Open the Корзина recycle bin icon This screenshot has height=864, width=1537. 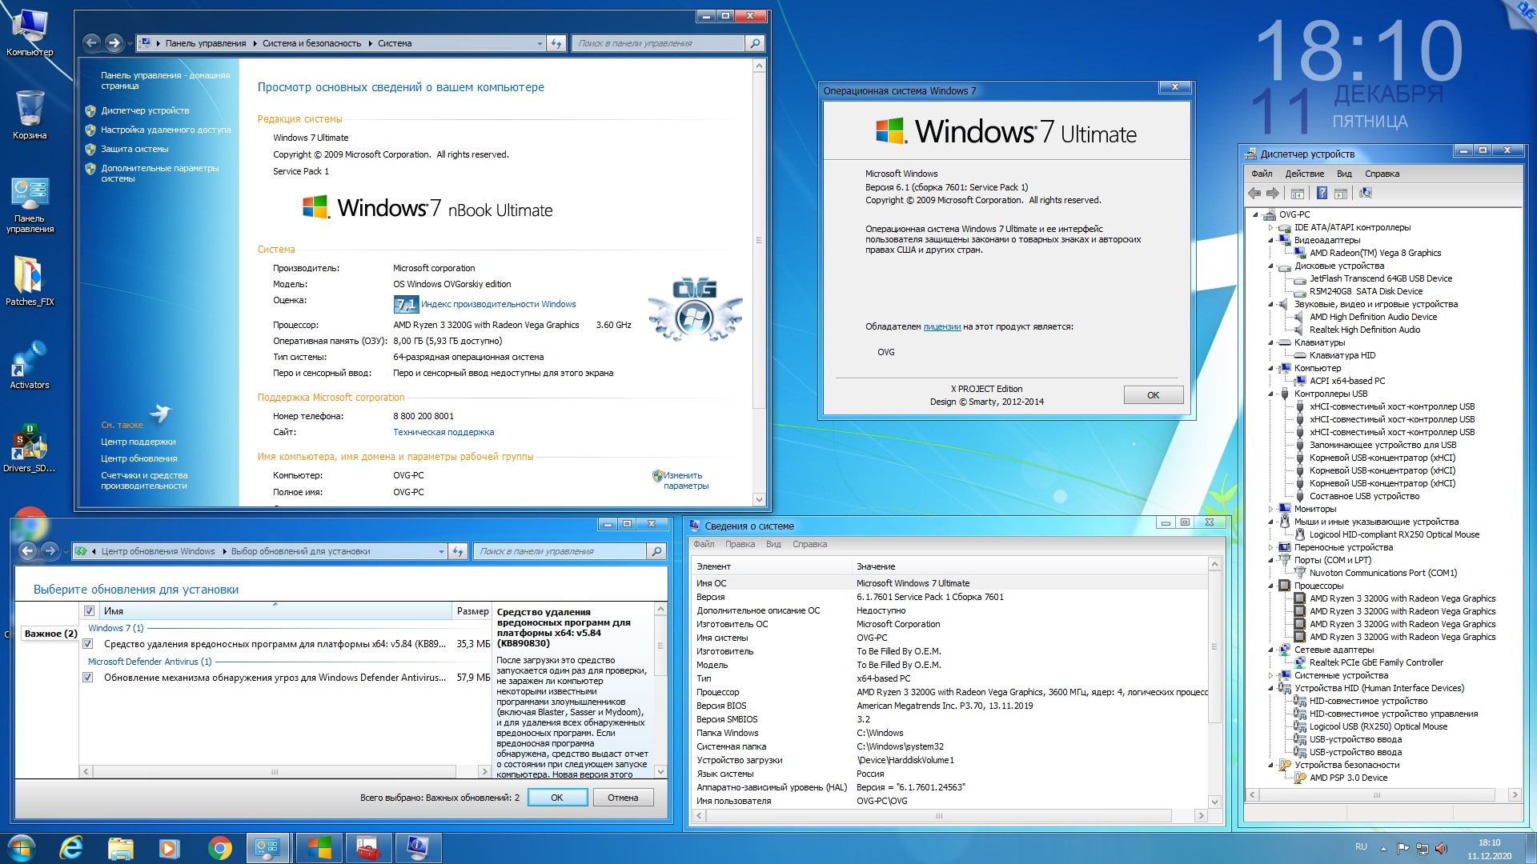(30, 115)
